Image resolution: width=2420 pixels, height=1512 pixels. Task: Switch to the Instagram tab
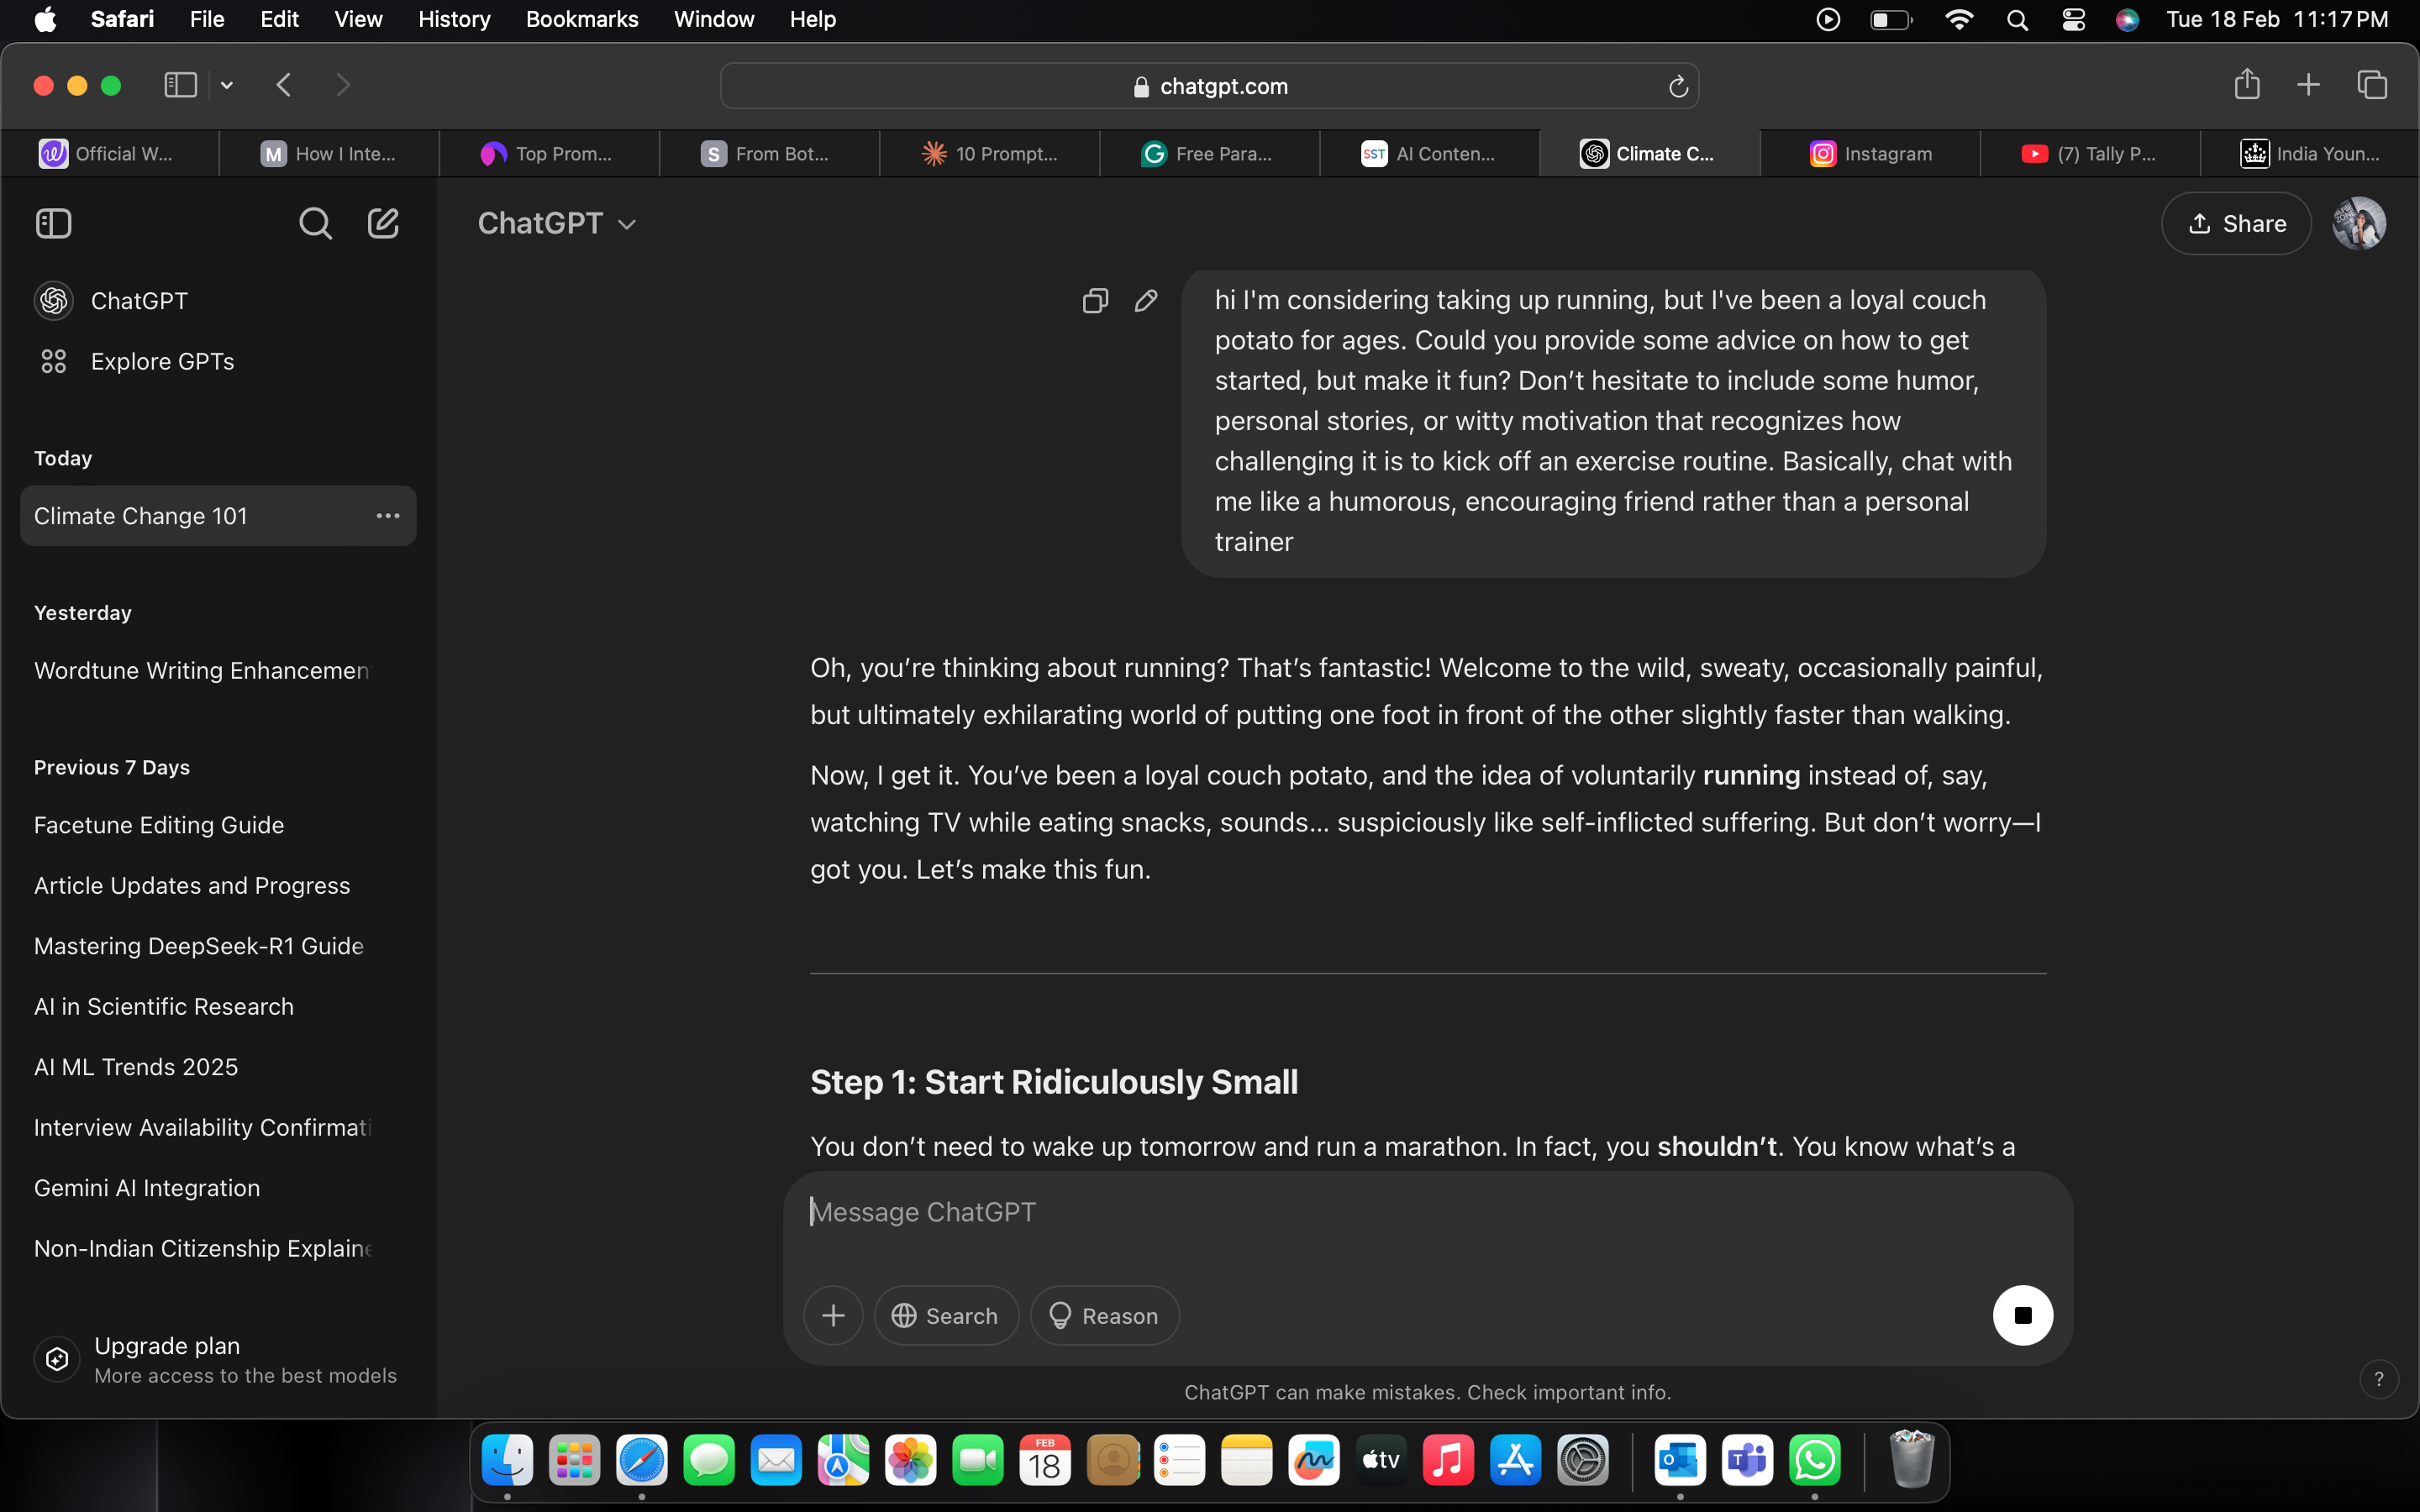click(x=1870, y=153)
